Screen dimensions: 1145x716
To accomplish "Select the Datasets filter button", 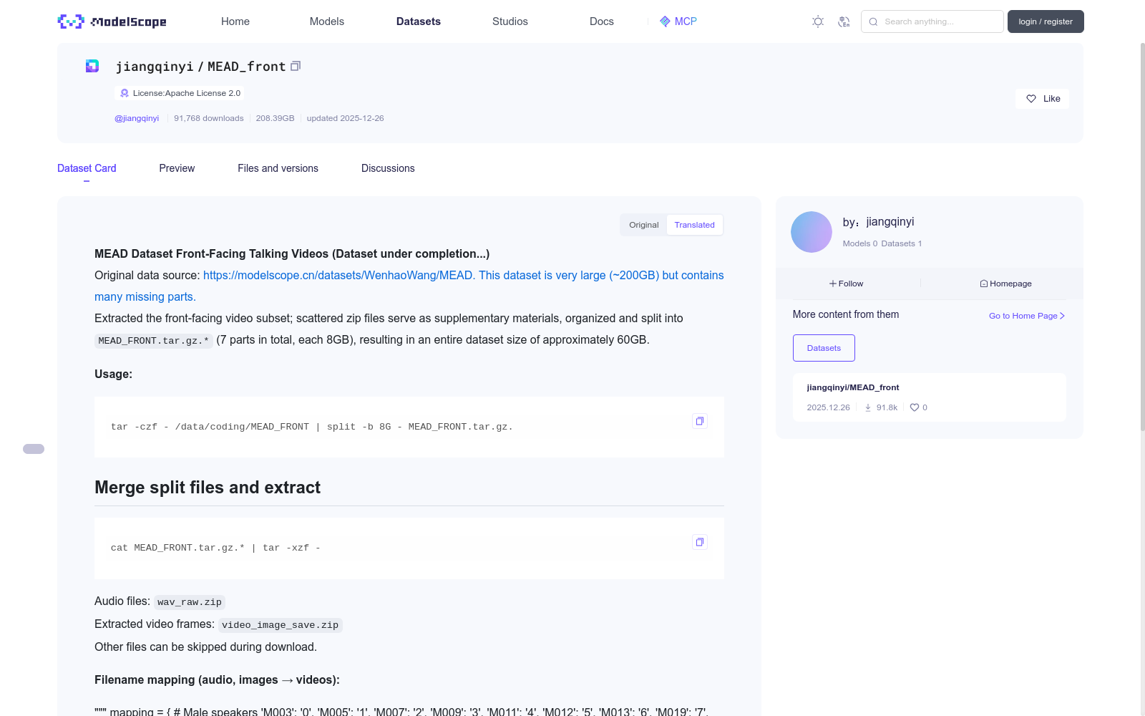I will [x=824, y=348].
